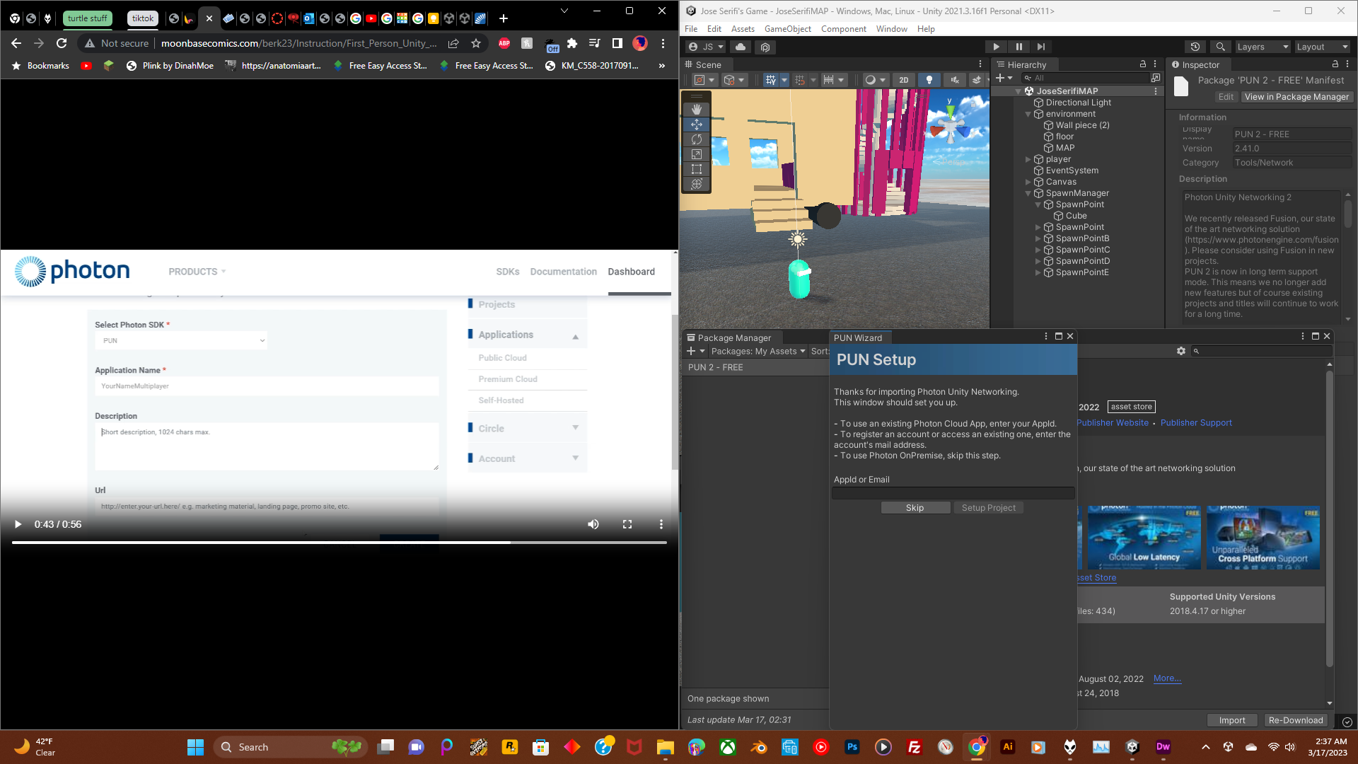This screenshot has width=1358, height=764.
Task: Open Photoshop from the taskbar
Action: pos(852,747)
